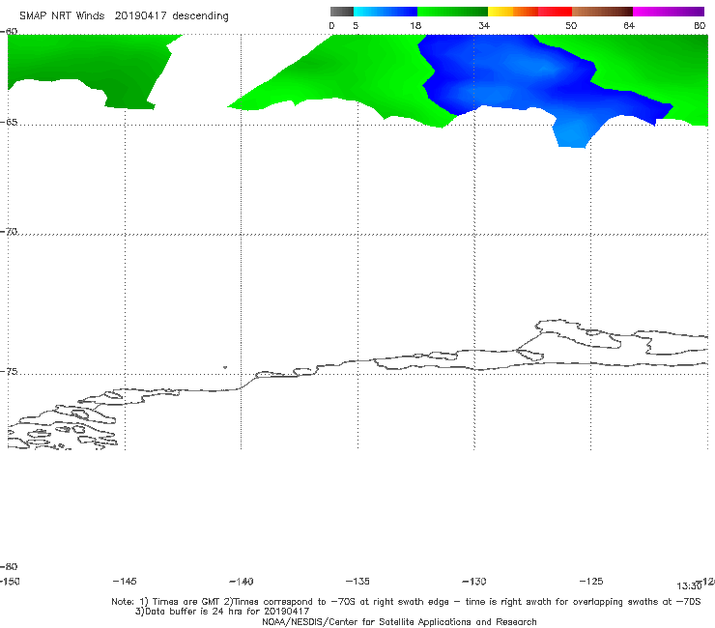Click the color bar label '50'

pos(571,25)
